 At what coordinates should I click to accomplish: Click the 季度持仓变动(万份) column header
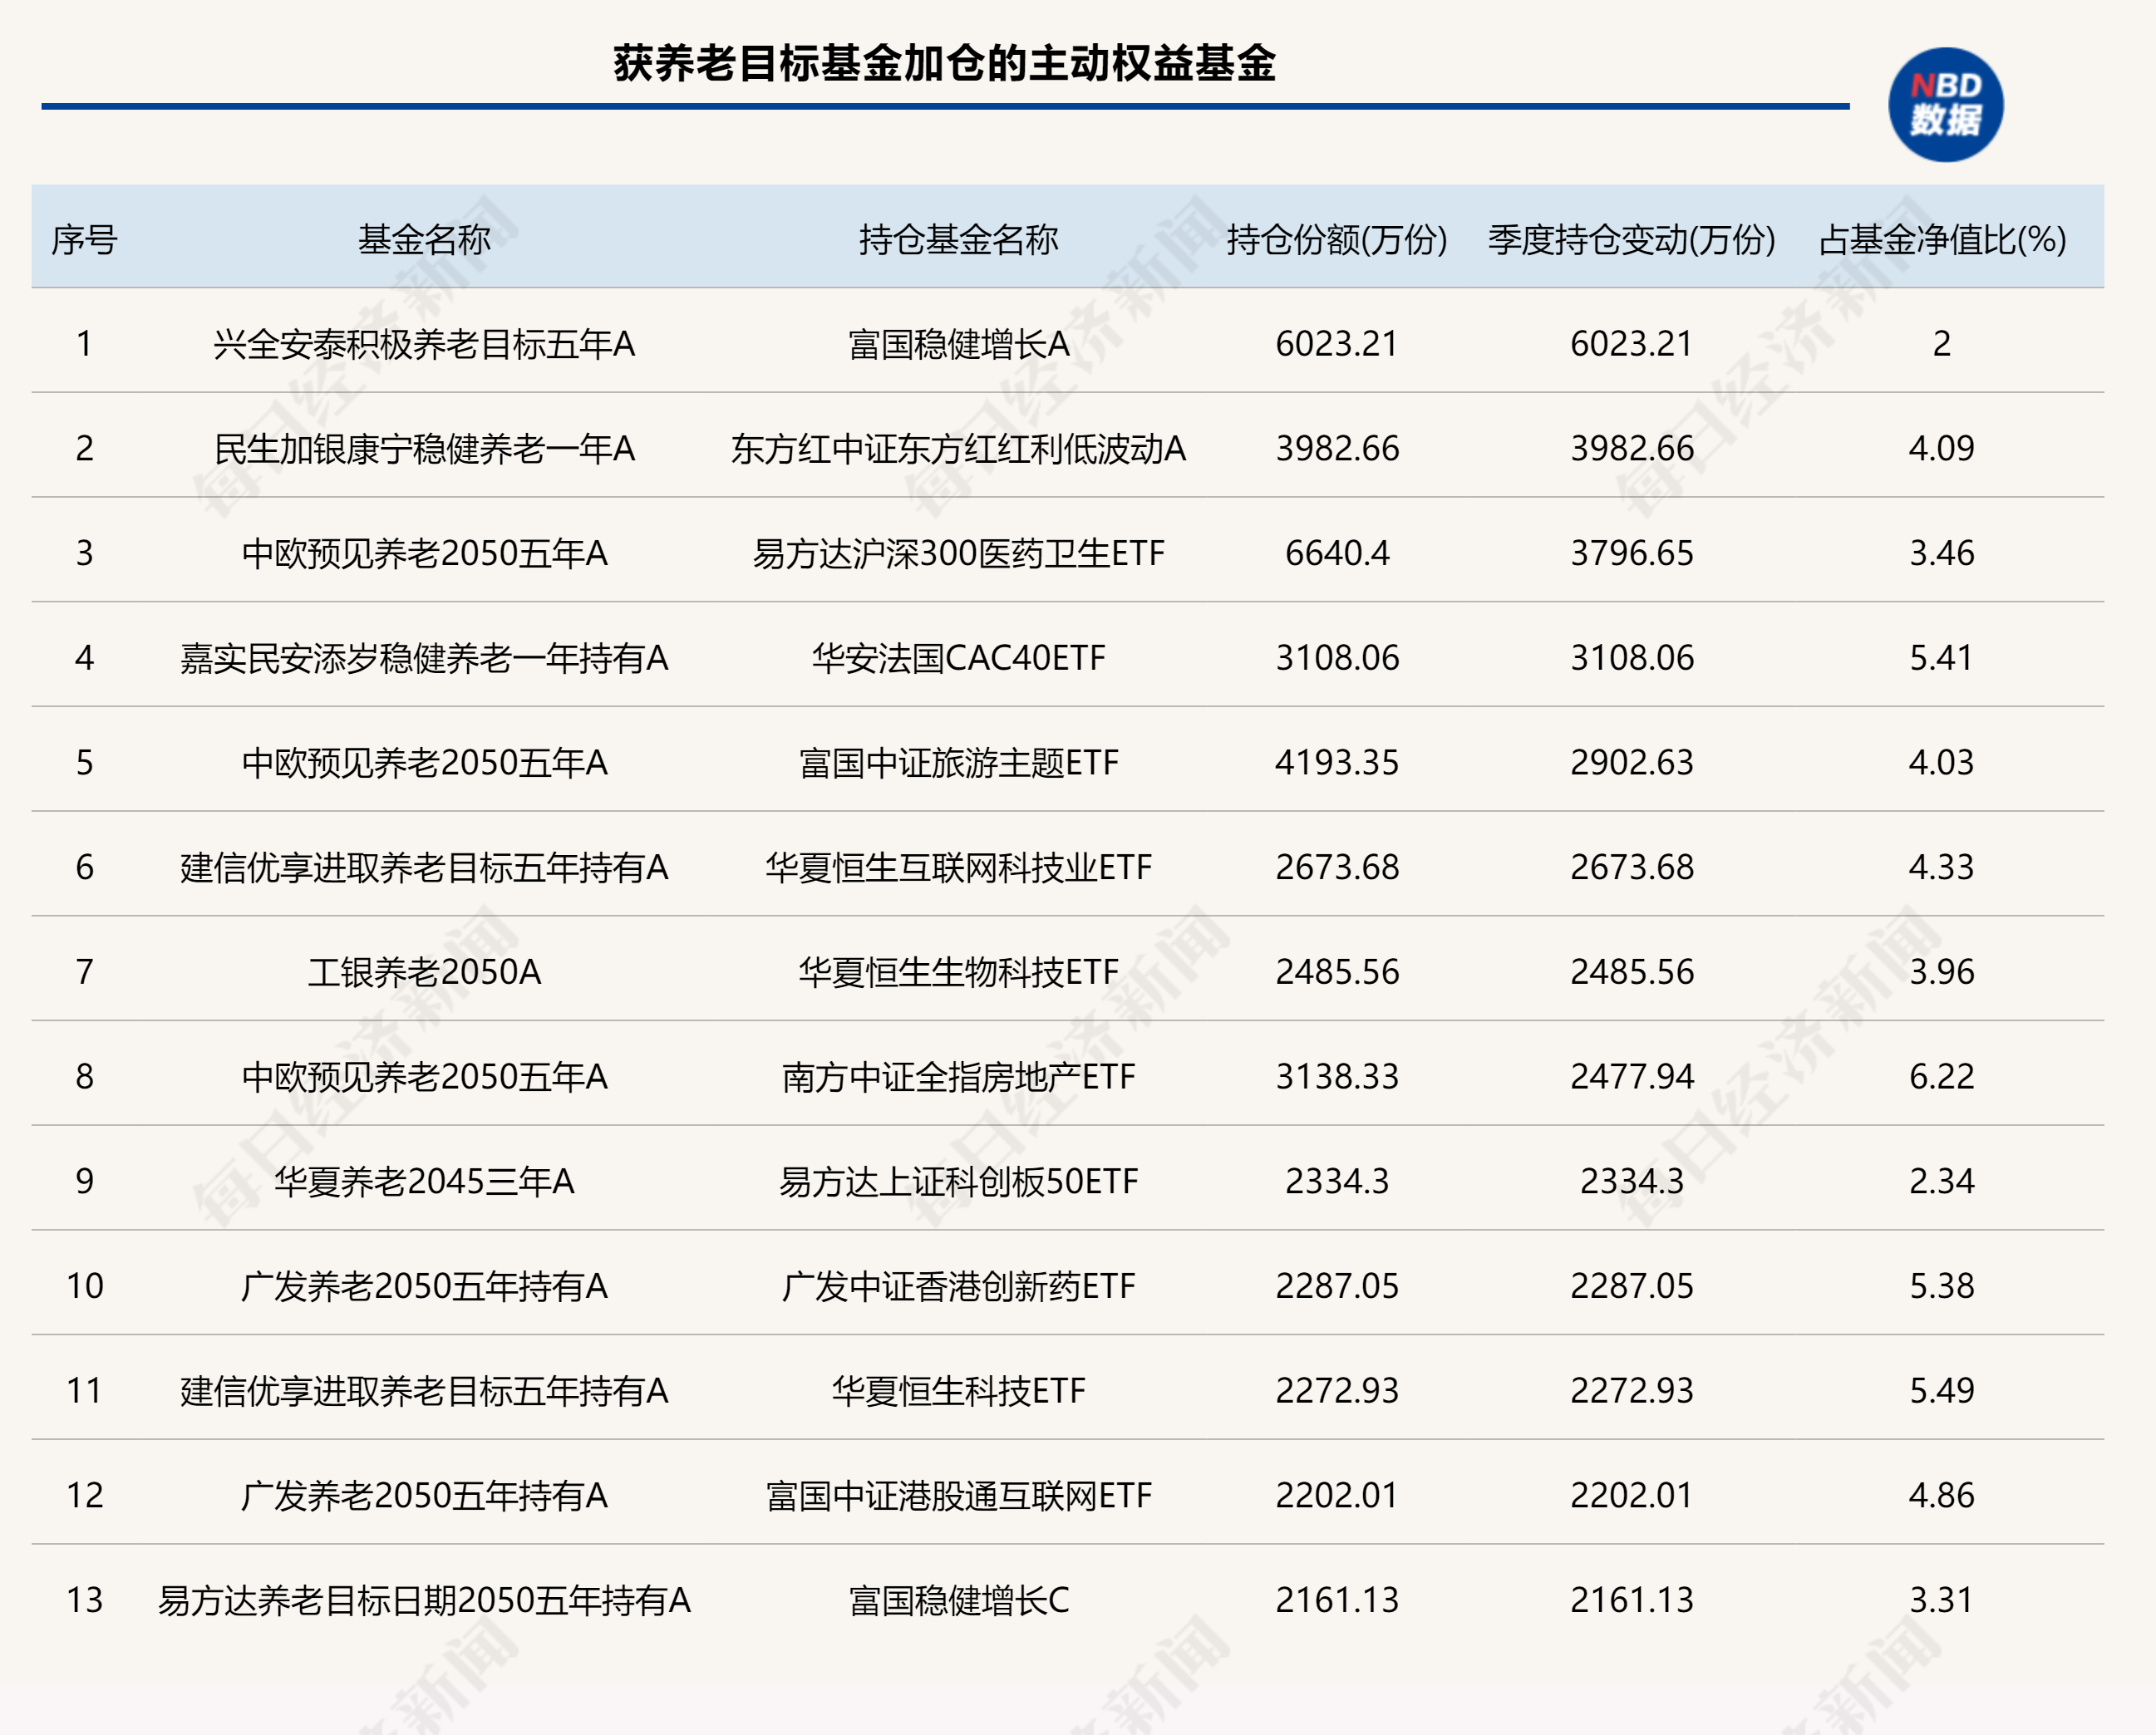[1632, 240]
